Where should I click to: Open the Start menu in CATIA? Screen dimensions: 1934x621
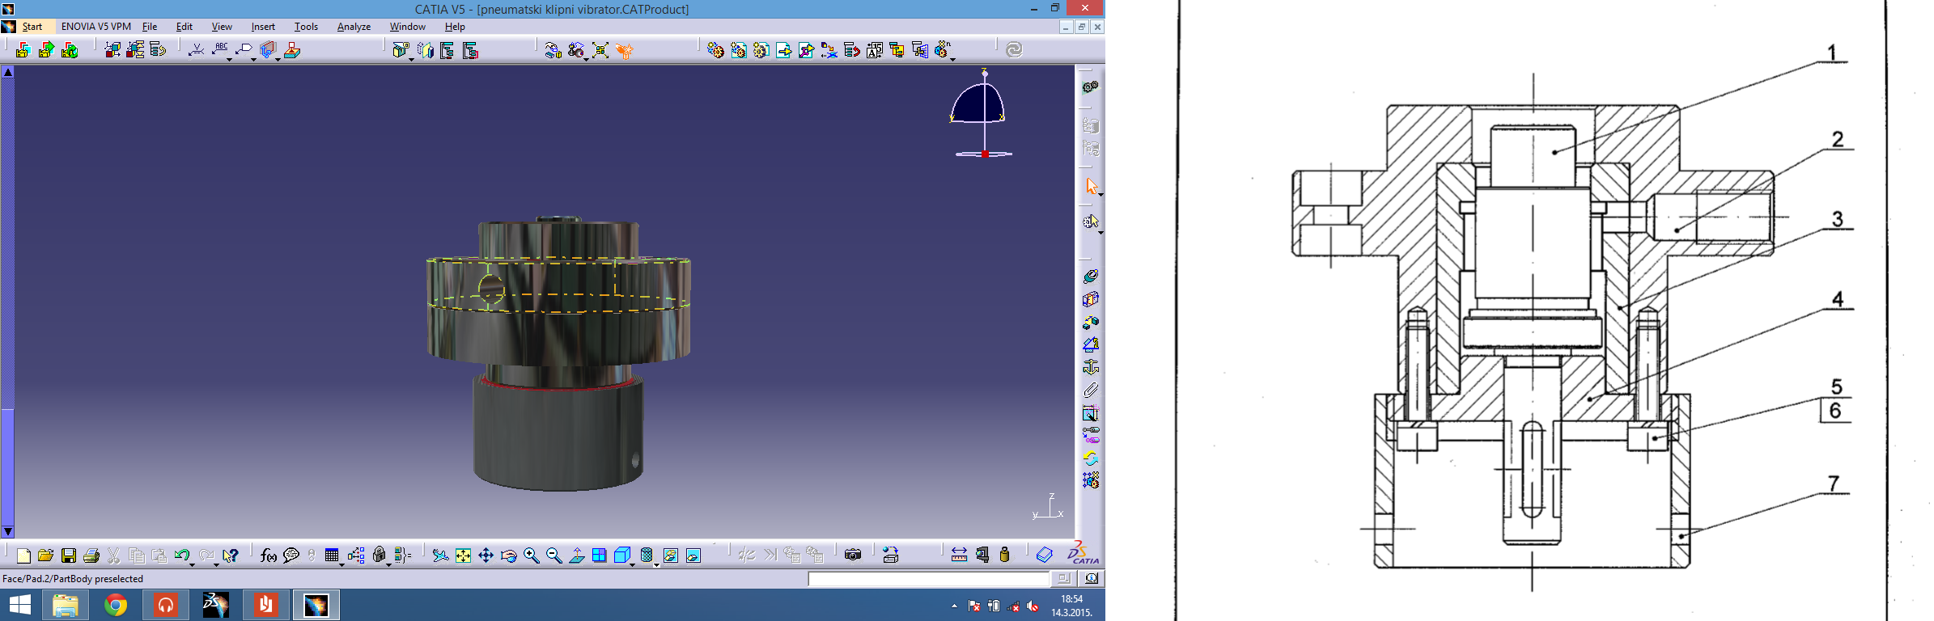pyautogui.click(x=32, y=27)
